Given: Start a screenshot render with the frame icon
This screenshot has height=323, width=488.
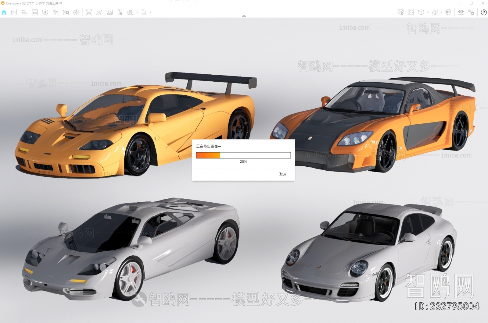Looking at the screenshot, I should [89, 12].
